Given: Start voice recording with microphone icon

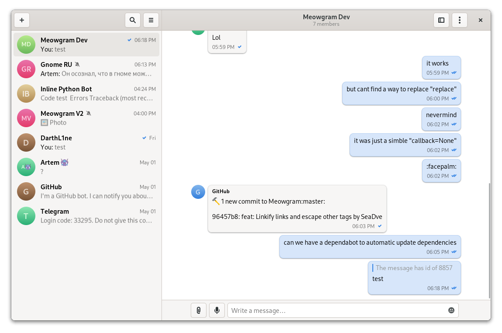Looking at the screenshot, I should coord(217,310).
